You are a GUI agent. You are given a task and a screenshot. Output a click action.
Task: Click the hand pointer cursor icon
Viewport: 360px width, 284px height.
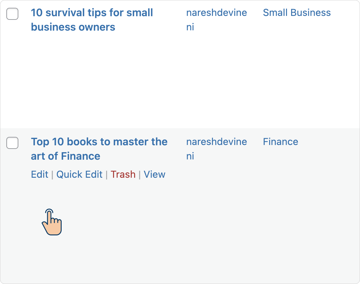(52, 222)
